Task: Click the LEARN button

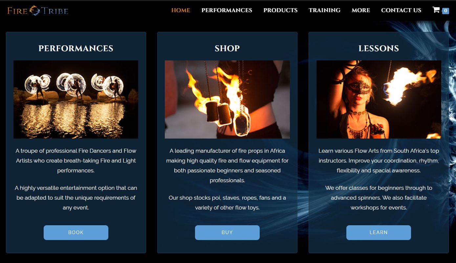Action: tap(379, 232)
